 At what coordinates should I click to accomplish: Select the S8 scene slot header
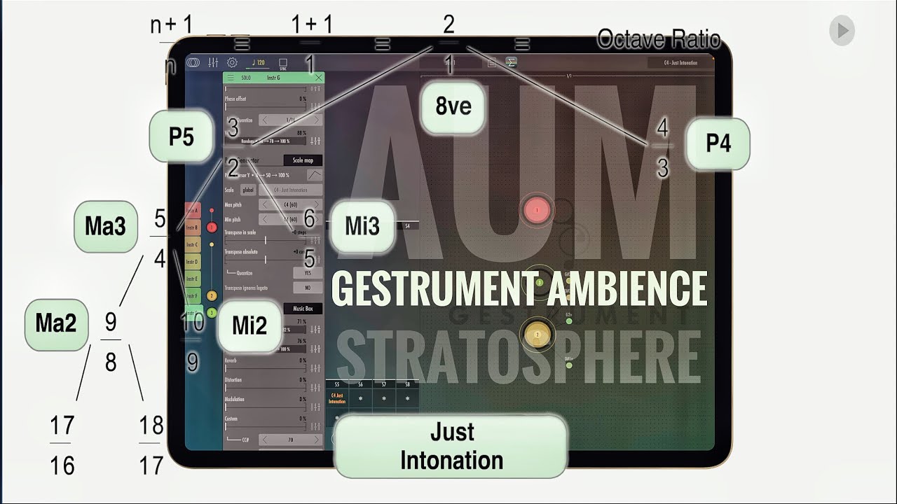407,384
